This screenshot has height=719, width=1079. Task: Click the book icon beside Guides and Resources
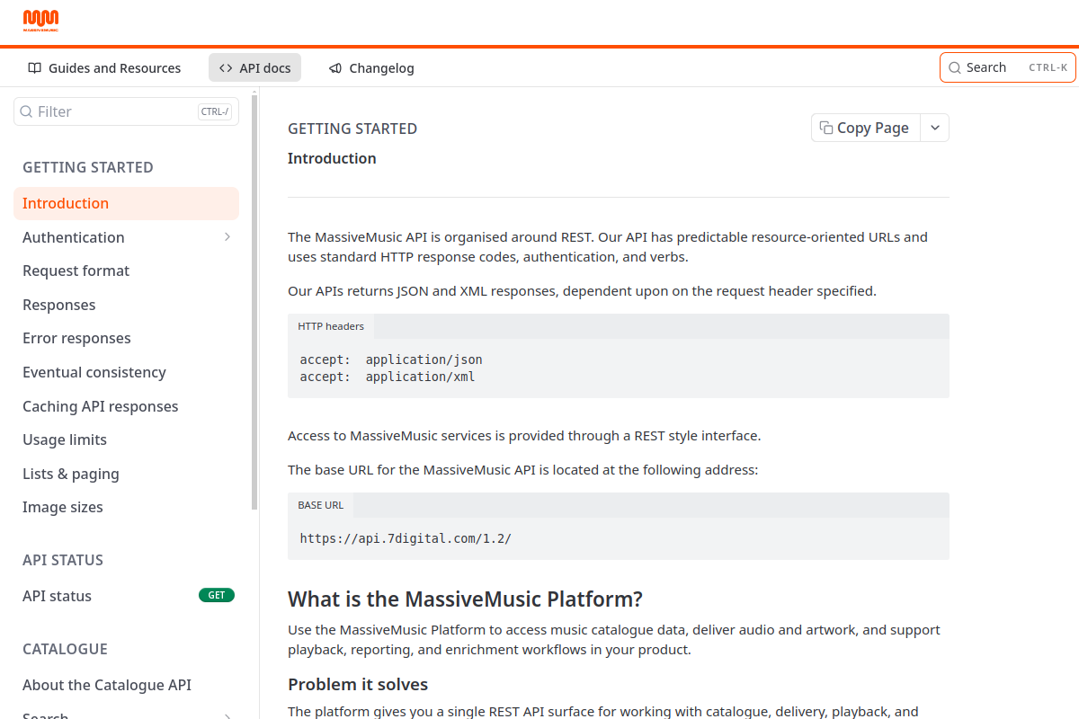[x=34, y=68]
